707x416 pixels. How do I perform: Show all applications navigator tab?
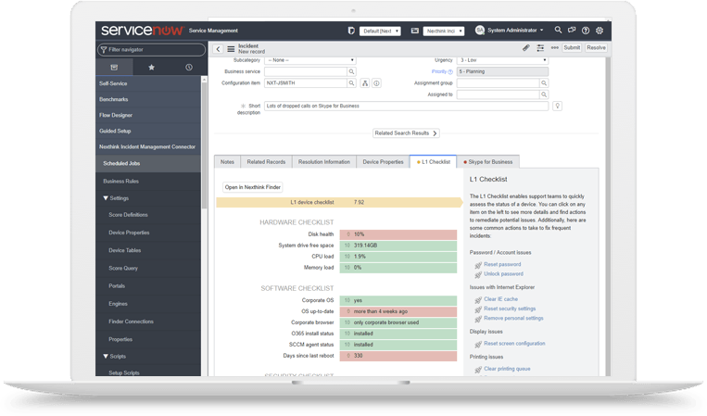point(114,67)
